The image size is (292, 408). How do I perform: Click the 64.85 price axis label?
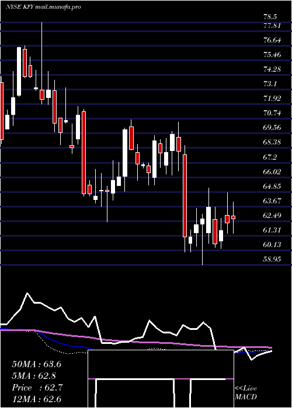pyautogui.click(x=272, y=186)
